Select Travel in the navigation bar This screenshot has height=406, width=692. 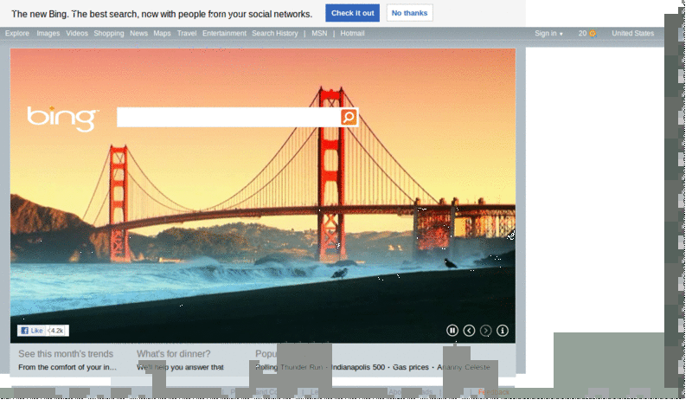click(189, 34)
